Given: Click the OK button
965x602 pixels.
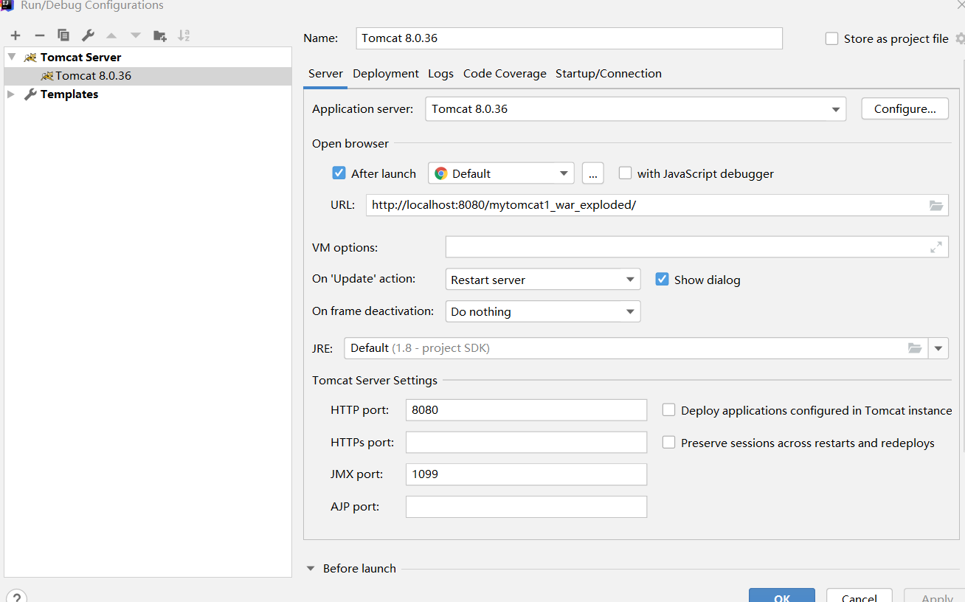Looking at the screenshot, I should 782,595.
